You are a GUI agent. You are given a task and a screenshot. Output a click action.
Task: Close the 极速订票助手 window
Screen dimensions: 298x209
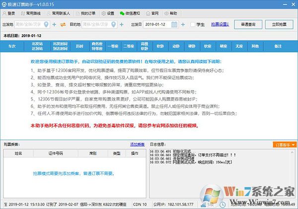click(293, 4)
